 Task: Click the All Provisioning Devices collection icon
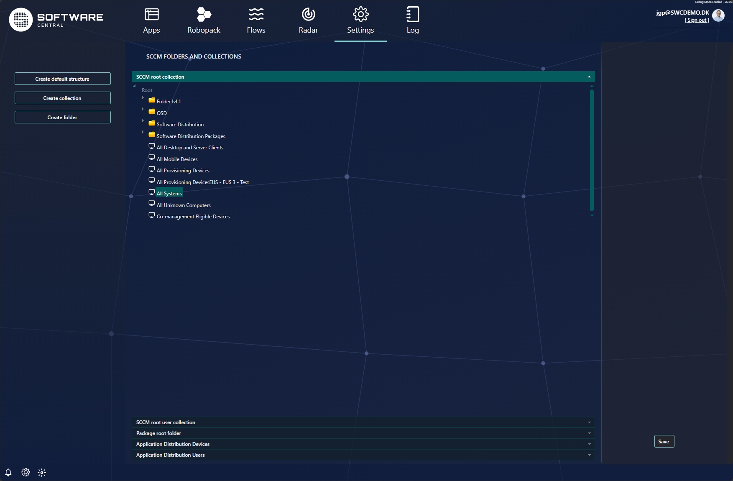pos(152,169)
